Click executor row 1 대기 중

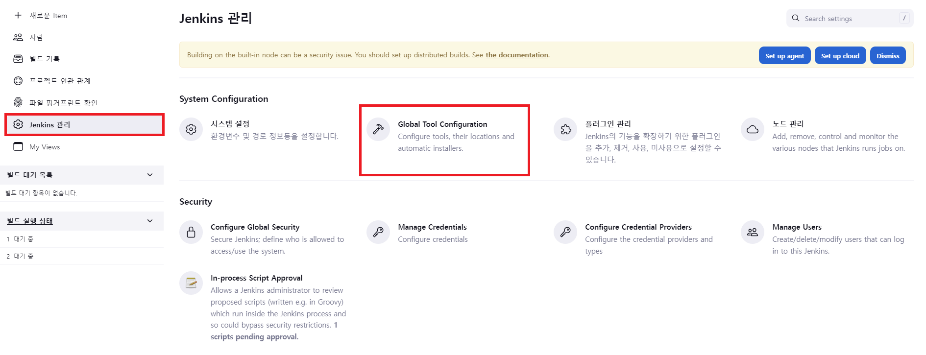[82, 239]
